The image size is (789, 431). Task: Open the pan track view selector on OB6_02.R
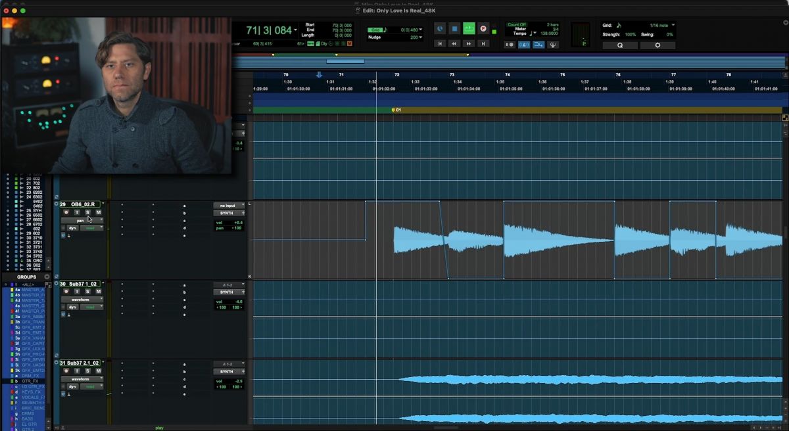(x=81, y=220)
